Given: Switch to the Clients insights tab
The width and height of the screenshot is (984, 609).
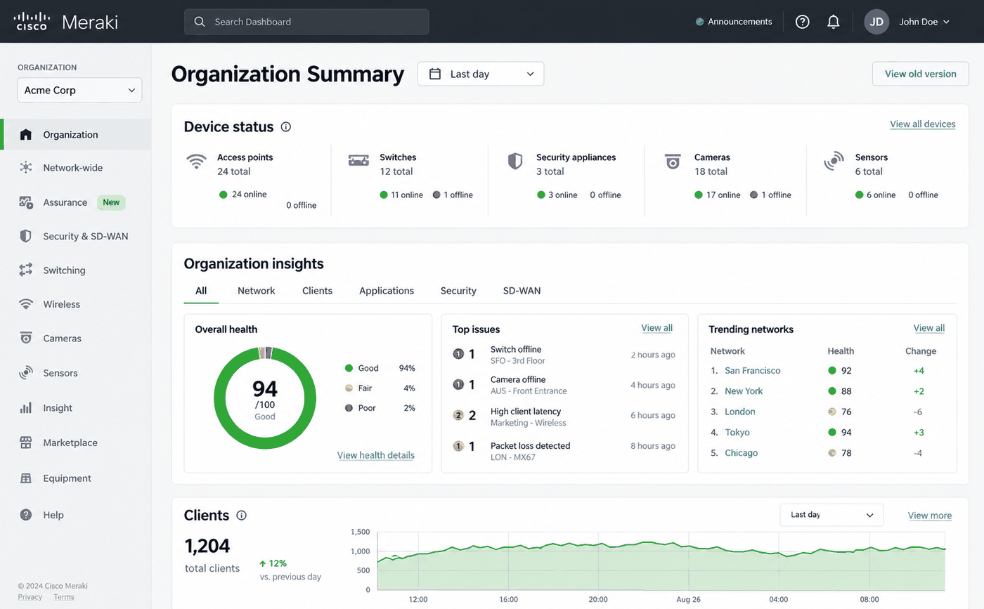Looking at the screenshot, I should tap(317, 291).
